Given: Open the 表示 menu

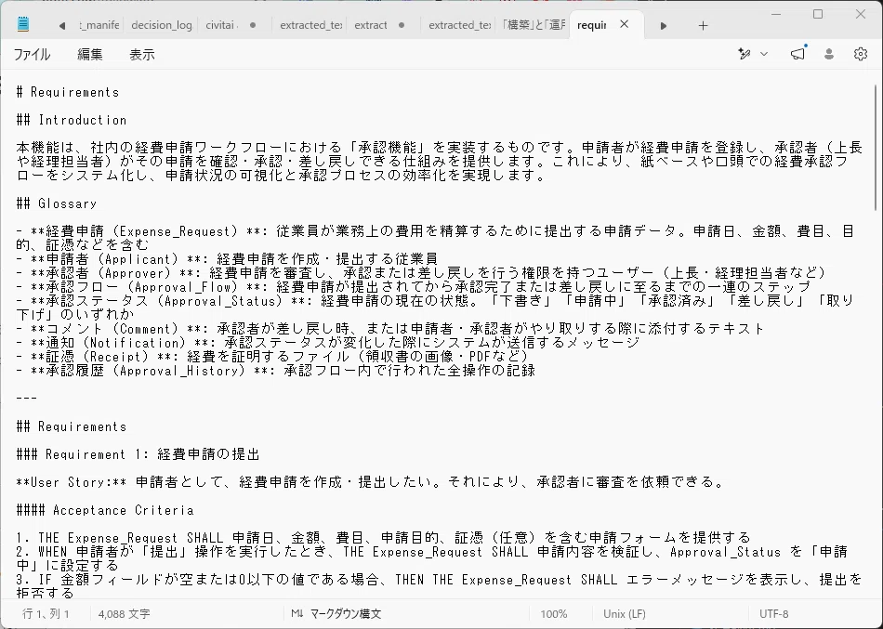Looking at the screenshot, I should 142,55.
